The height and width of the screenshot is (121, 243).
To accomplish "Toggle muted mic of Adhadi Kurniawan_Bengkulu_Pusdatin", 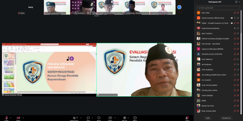I will tap(235, 39).
